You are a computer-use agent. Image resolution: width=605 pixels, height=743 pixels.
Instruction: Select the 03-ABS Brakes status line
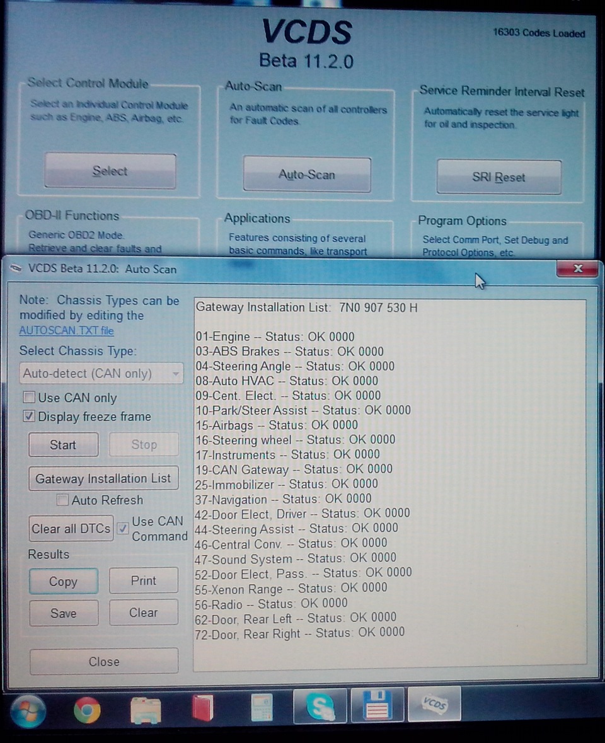tap(289, 351)
